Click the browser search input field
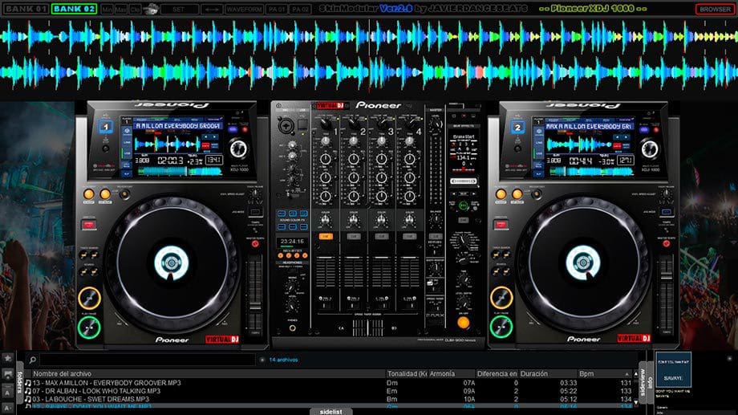Viewport: 738px width, 415px height. [148, 360]
